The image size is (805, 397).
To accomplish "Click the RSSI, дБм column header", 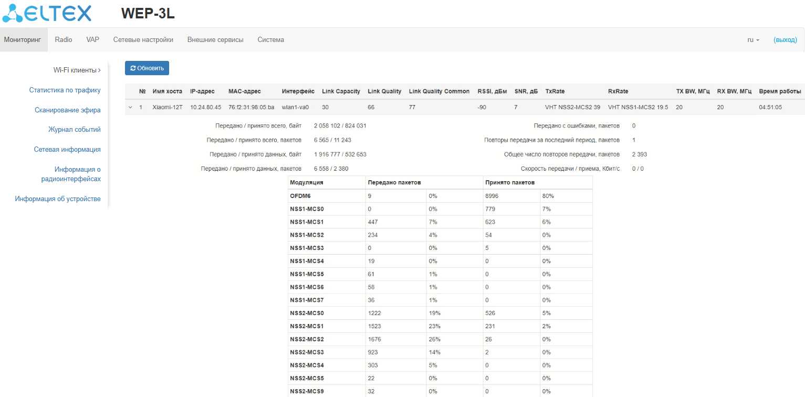I will point(492,91).
